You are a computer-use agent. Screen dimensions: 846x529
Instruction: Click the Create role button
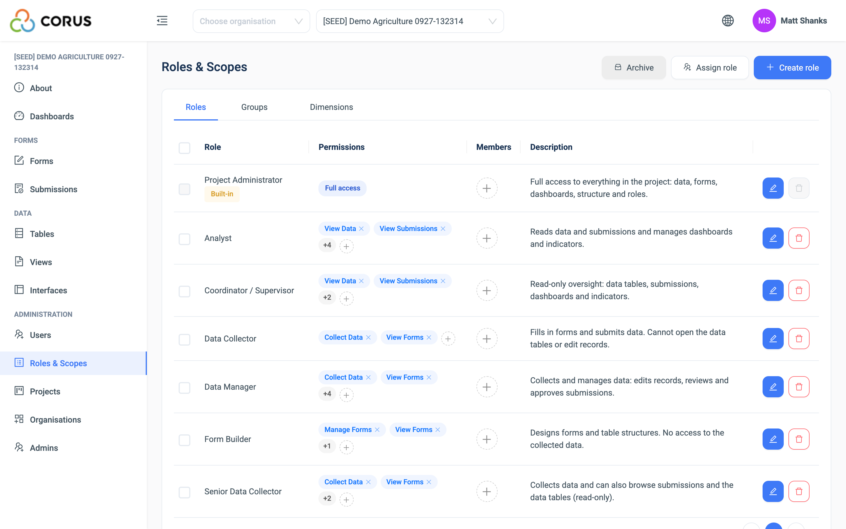point(792,68)
